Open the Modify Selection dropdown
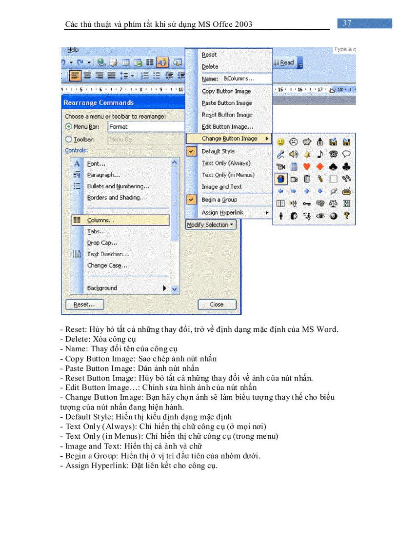The image size is (398, 548). click(x=210, y=224)
